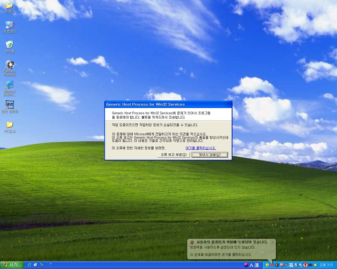Screen dimensions: 337x269
Task: Select the PC도사 folder icon
Action: coord(9,127)
